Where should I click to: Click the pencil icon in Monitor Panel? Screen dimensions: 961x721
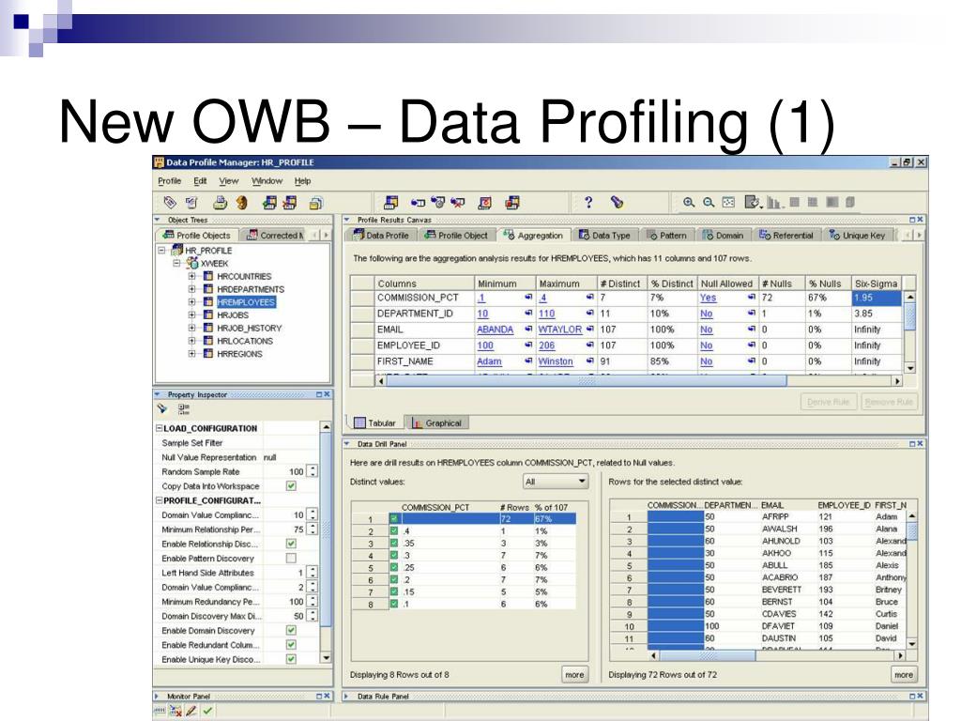pos(191,711)
